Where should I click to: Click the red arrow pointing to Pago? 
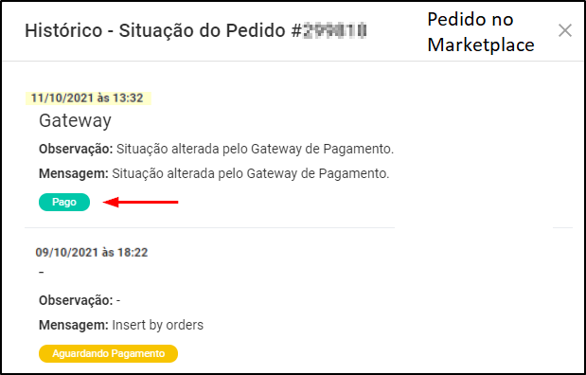[140, 203]
